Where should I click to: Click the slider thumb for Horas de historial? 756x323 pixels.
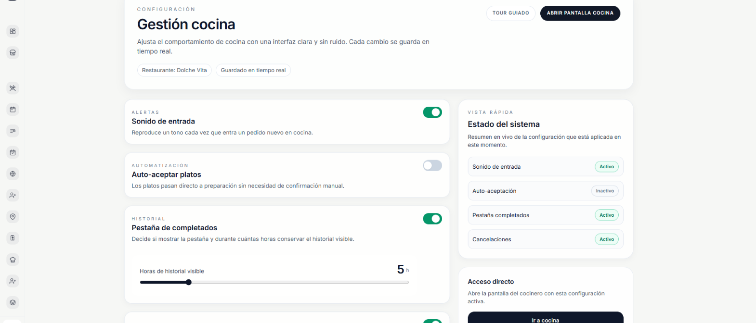(189, 282)
